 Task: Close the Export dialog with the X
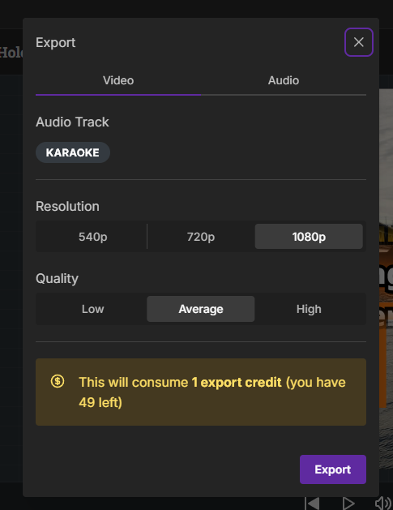tap(358, 42)
